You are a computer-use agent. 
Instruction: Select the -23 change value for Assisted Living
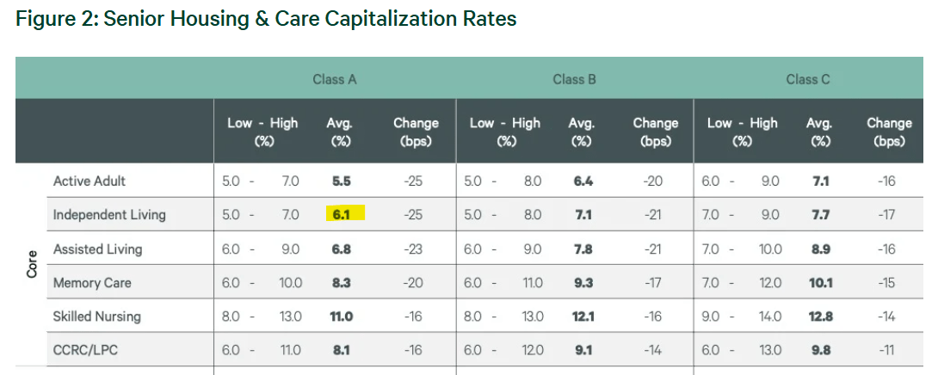click(412, 249)
